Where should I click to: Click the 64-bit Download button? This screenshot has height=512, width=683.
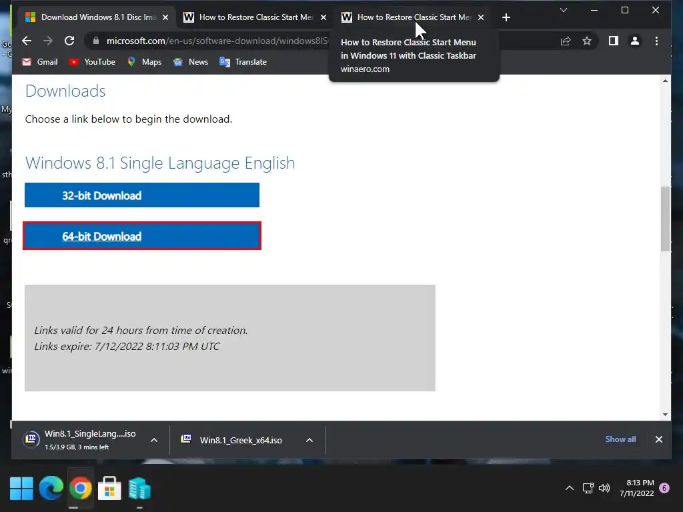coord(142,236)
